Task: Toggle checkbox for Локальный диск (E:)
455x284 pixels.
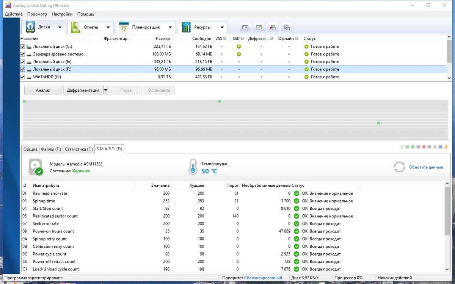Action: pos(23,62)
